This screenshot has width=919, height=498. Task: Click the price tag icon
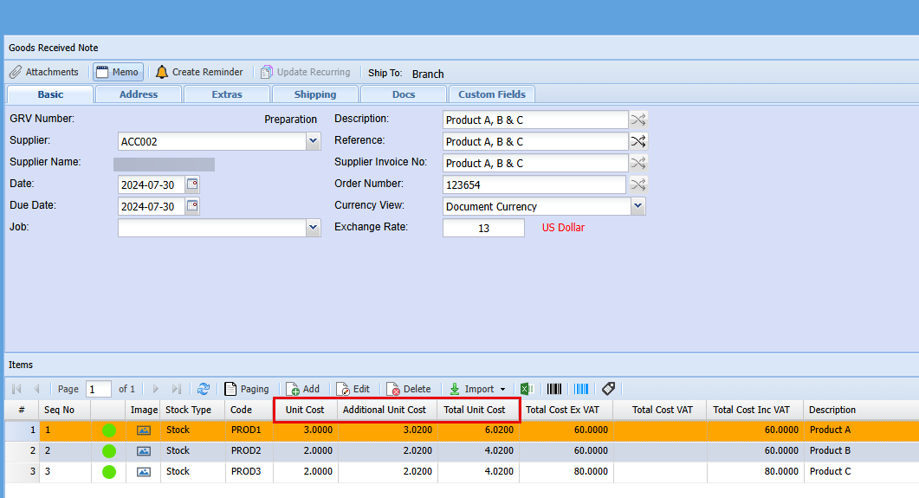(608, 390)
